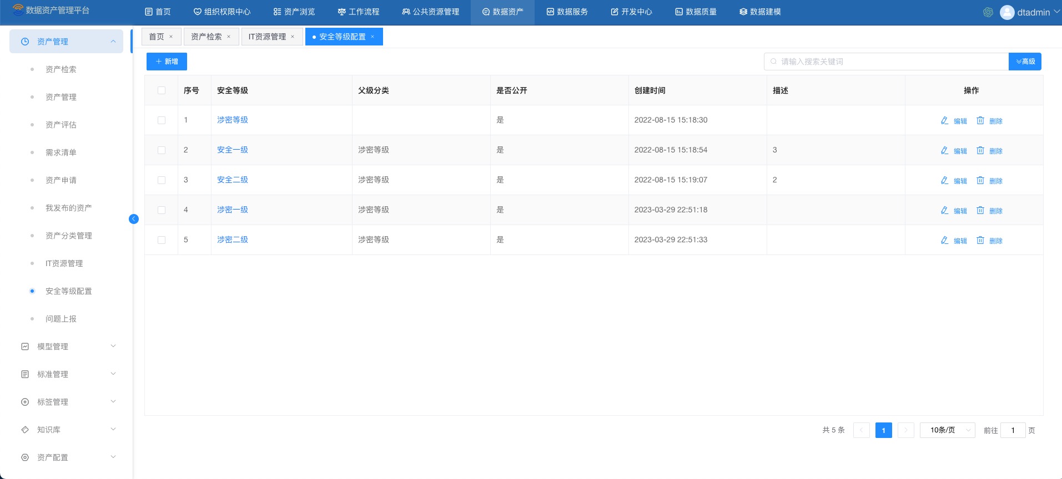
Task: Click the edit pencil icon for 涉密等级 row
Action: point(944,120)
